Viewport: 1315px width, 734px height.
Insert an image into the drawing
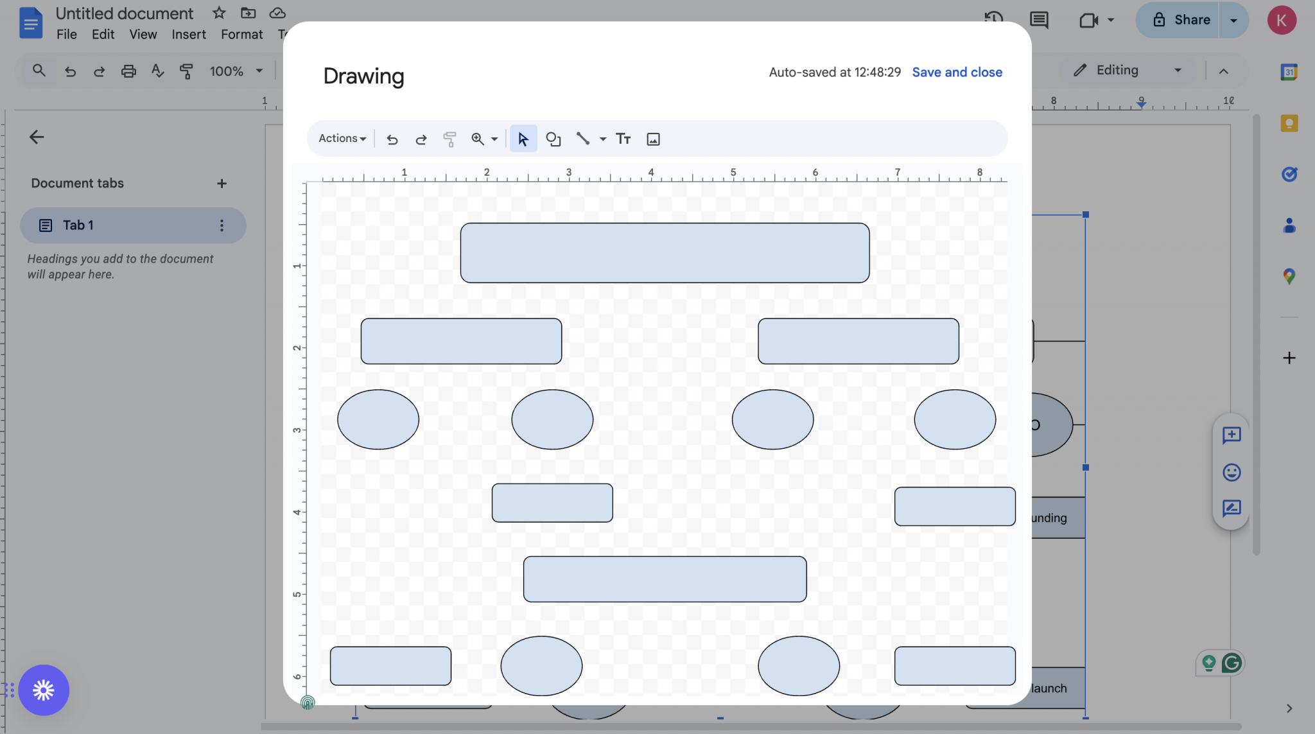(x=652, y=138)
